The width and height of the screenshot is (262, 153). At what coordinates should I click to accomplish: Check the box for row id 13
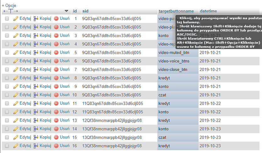coord(7,120)
